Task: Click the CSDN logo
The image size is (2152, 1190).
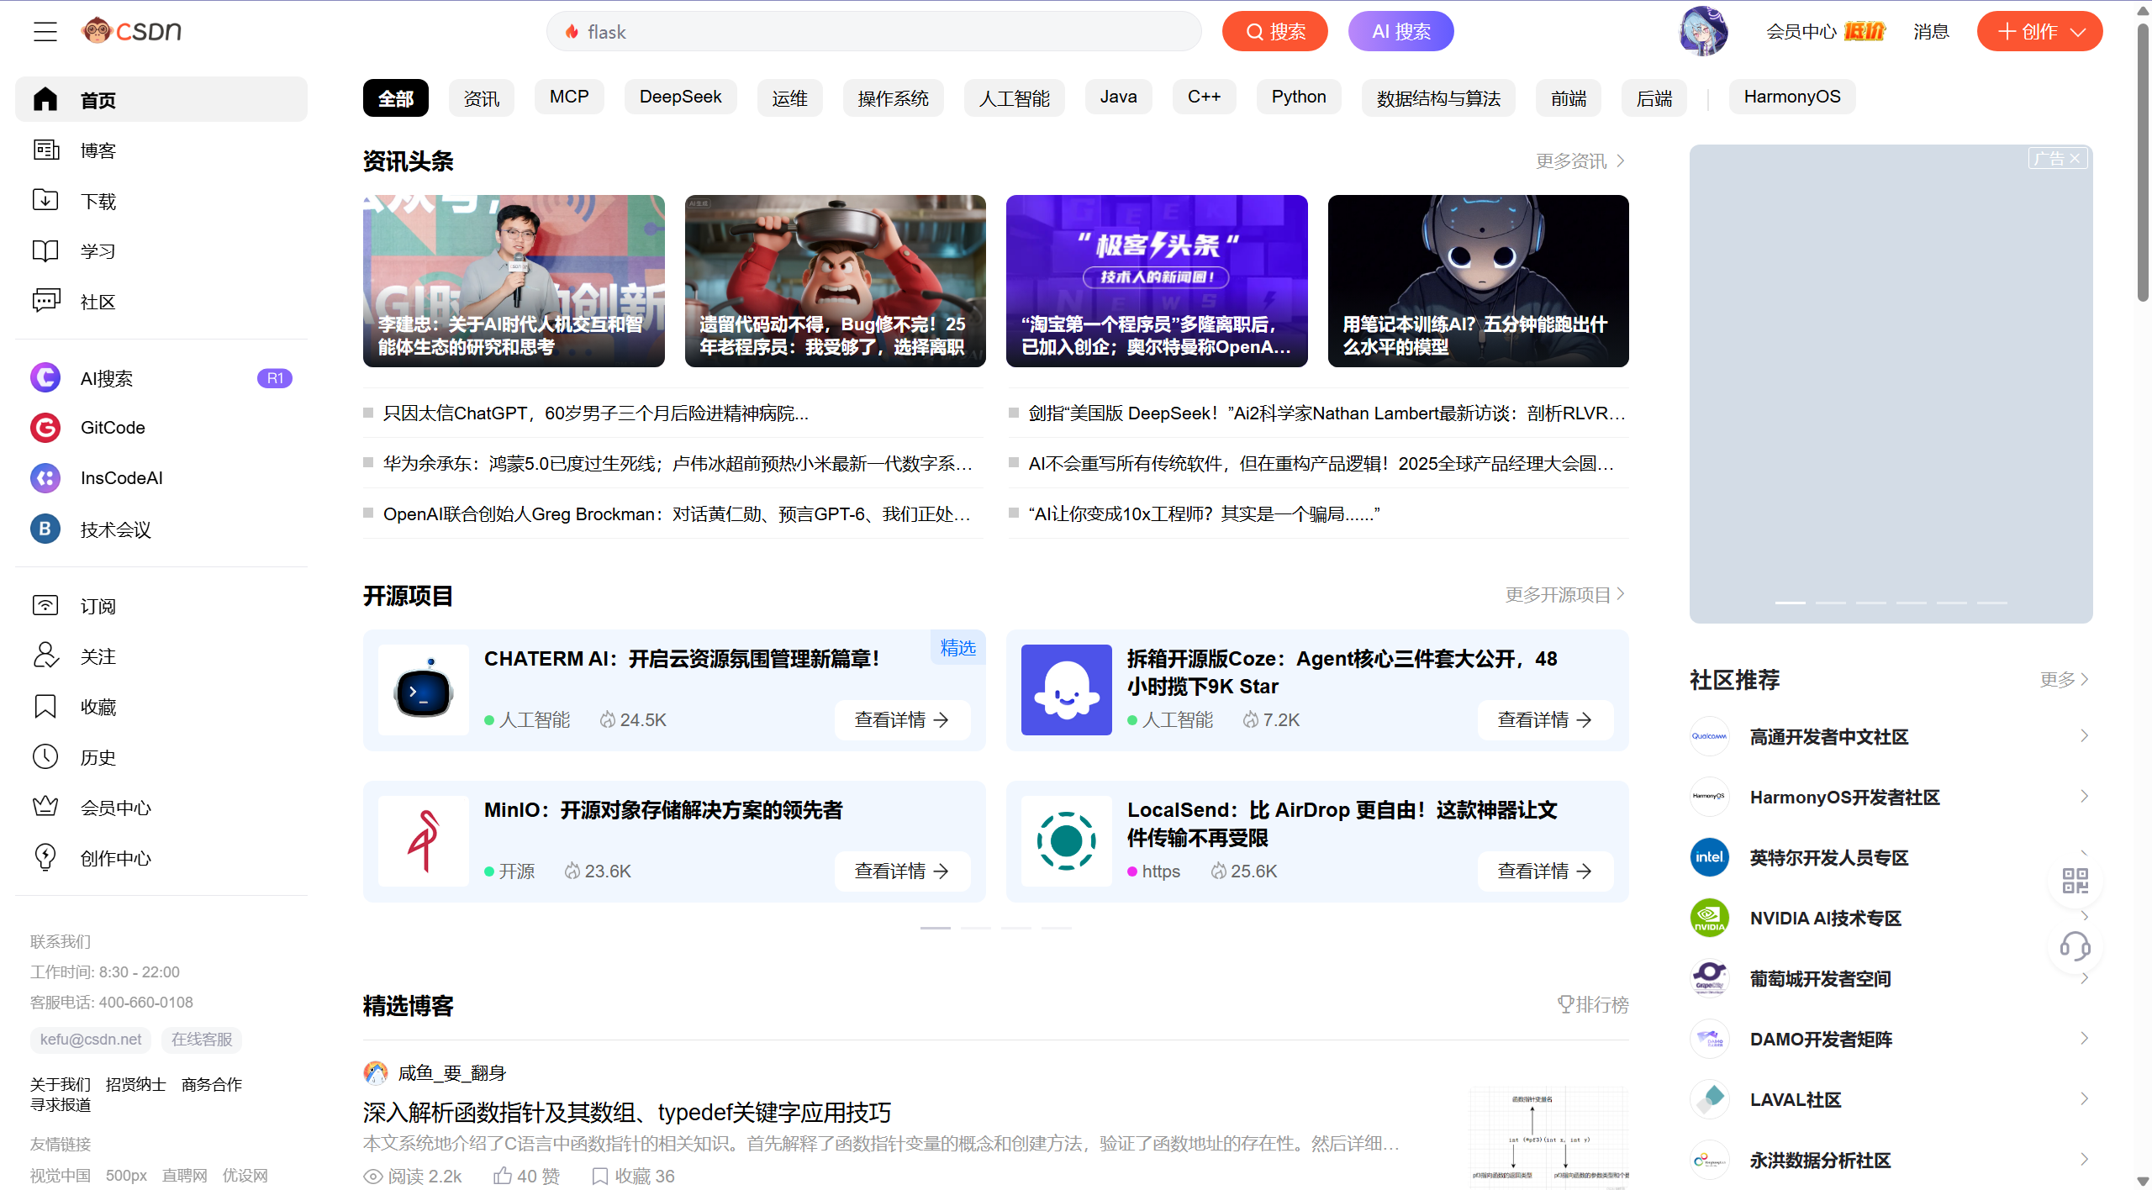Action: pyautogui.click(x=131, y=31)
